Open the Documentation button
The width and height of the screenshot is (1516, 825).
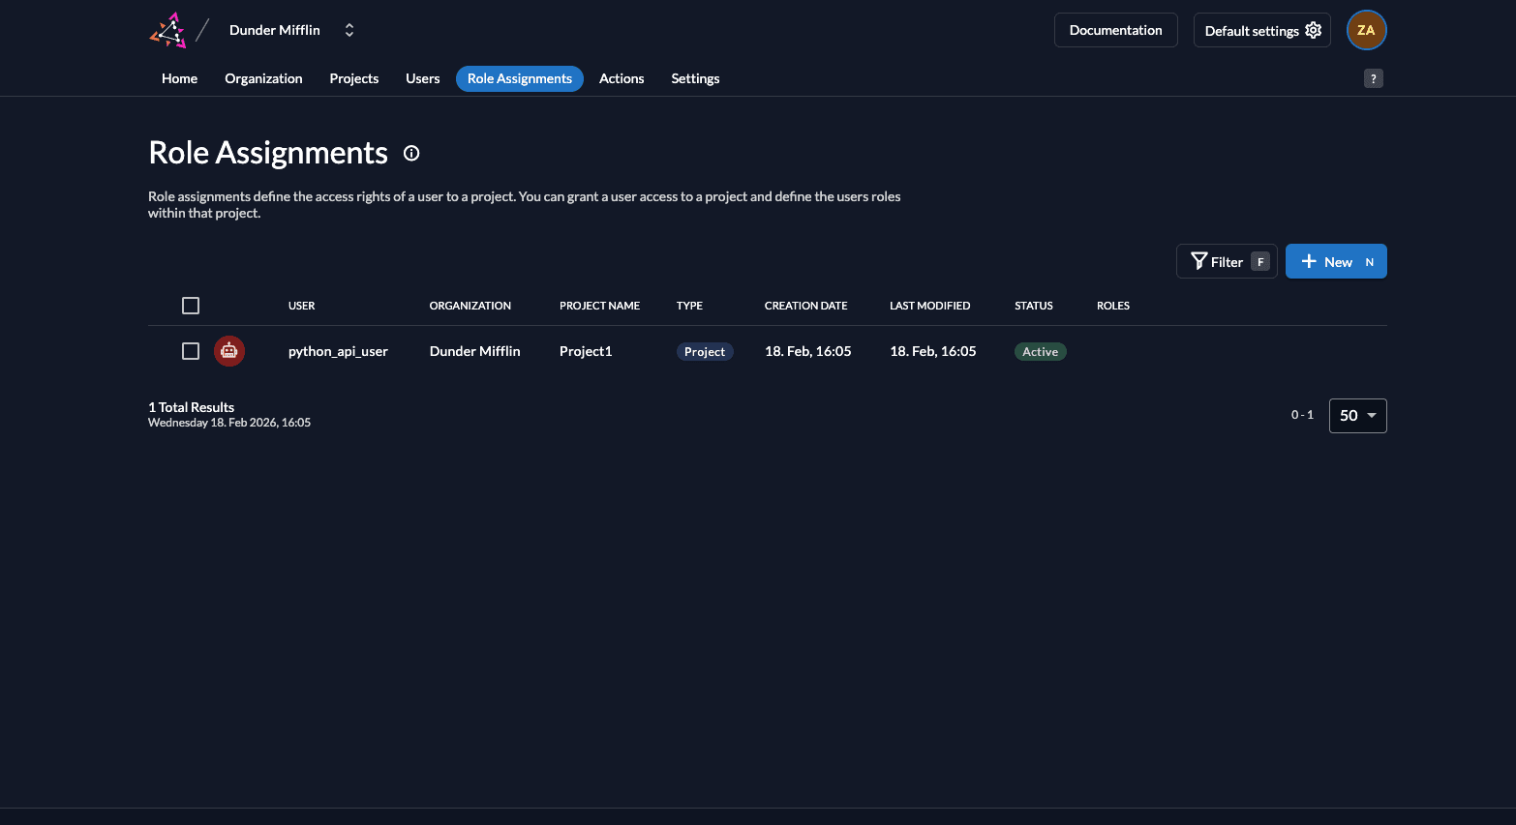click(1115, 30)
